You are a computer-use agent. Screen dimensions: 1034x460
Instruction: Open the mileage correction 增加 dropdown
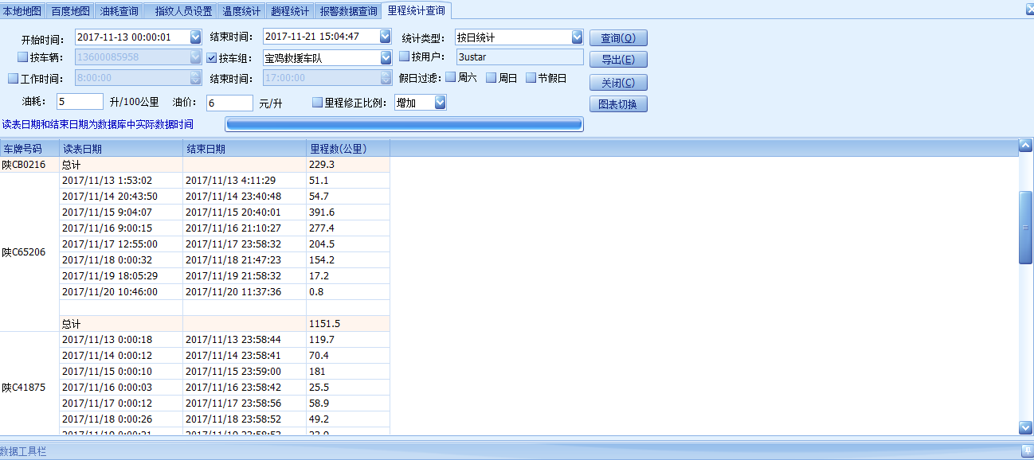tap(440, 103)
